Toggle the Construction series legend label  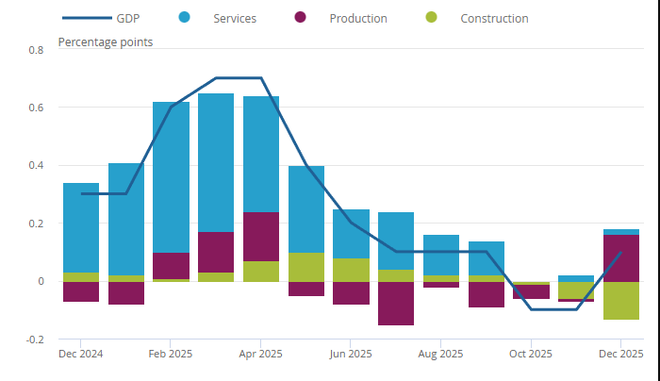494,19
